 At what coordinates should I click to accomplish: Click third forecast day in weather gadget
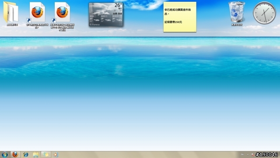(117, 18)
